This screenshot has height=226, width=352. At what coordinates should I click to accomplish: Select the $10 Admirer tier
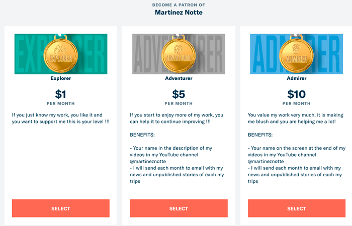coord(297,208)
